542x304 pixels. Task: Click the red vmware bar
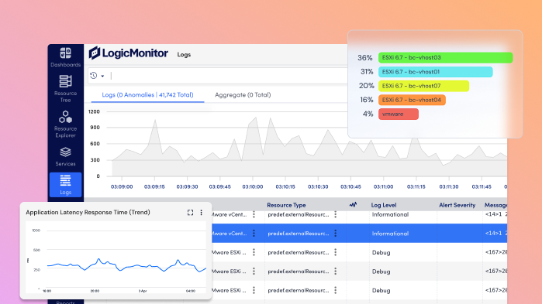click(399, 114)
